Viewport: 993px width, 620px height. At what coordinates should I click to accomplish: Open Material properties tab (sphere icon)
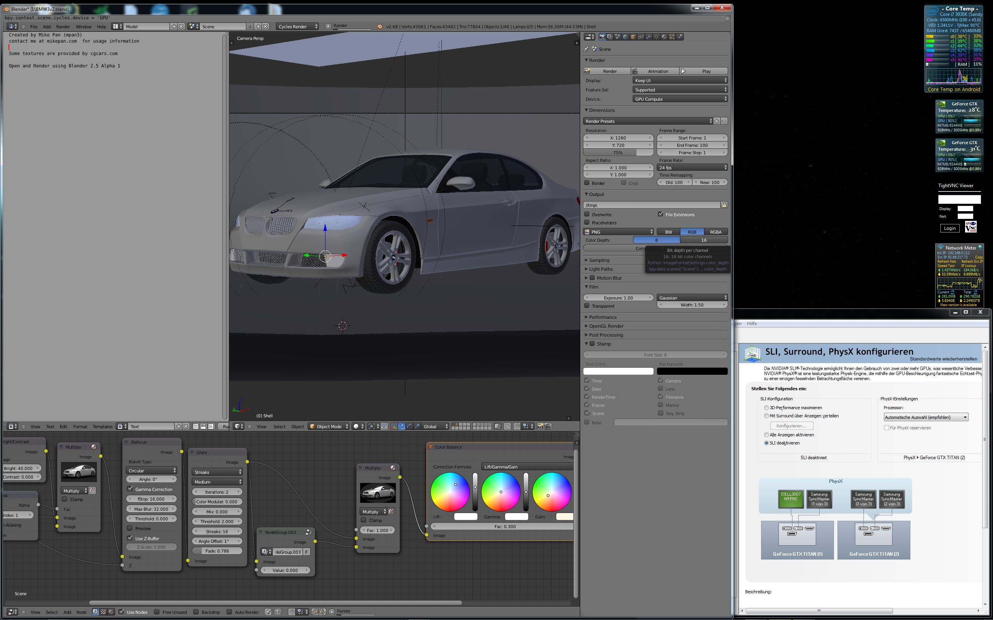664,37
